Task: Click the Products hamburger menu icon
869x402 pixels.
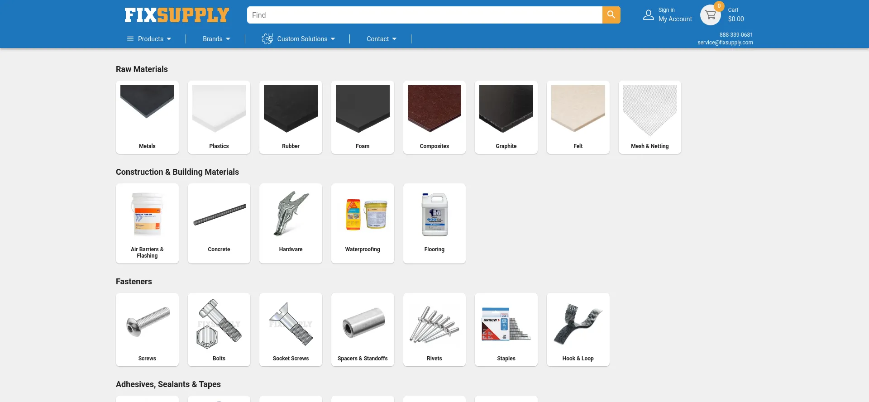Action: pos(130,39)
